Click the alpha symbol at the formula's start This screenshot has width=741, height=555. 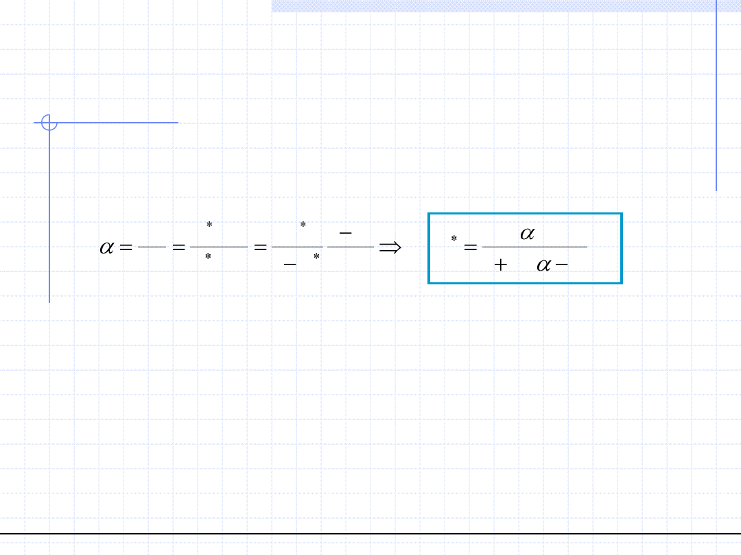(106, 247)
